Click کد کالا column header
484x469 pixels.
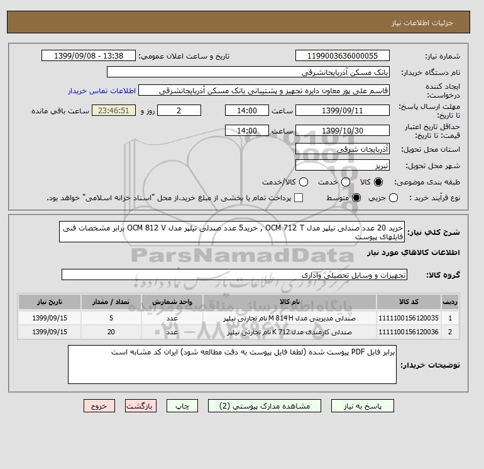click(409, 302)
